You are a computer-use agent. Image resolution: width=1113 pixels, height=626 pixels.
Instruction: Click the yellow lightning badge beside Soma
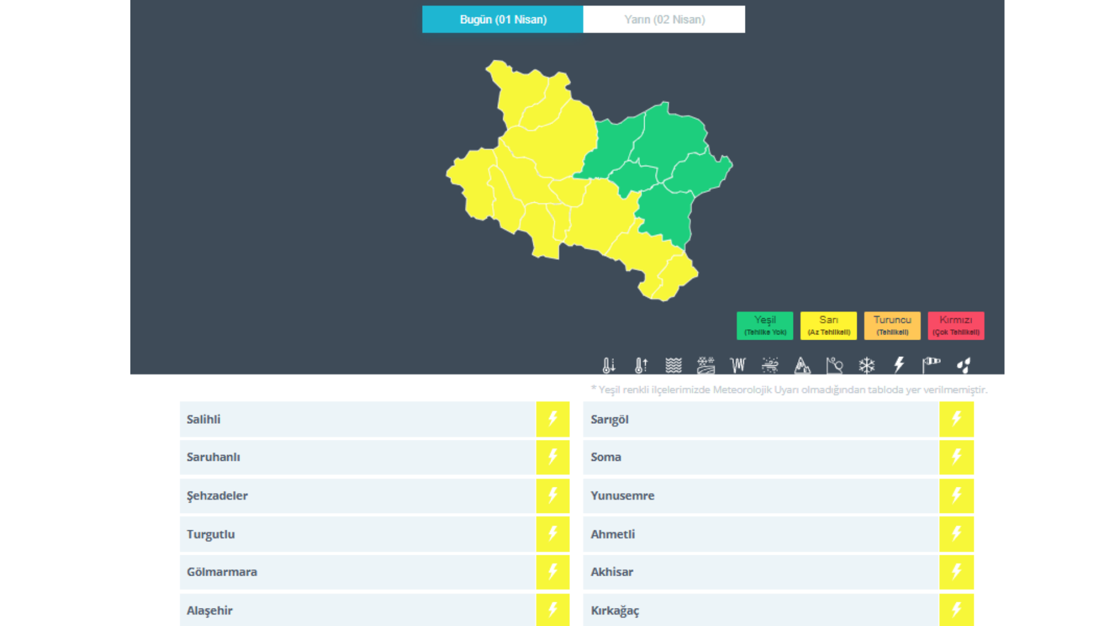point(956,457)
